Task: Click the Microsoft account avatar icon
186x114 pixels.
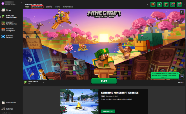Action: point(3,3)
